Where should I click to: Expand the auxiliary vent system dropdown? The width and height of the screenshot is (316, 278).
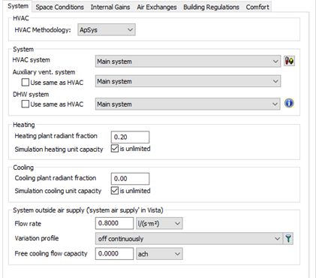pyautogui.click(x=188, y=81)
